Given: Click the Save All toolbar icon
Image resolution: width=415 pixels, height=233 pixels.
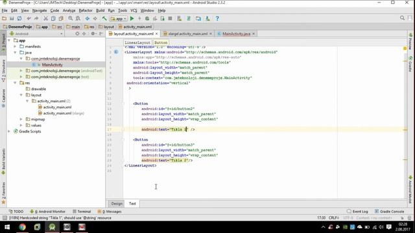Looking at the screenshot, I should 12,19.
